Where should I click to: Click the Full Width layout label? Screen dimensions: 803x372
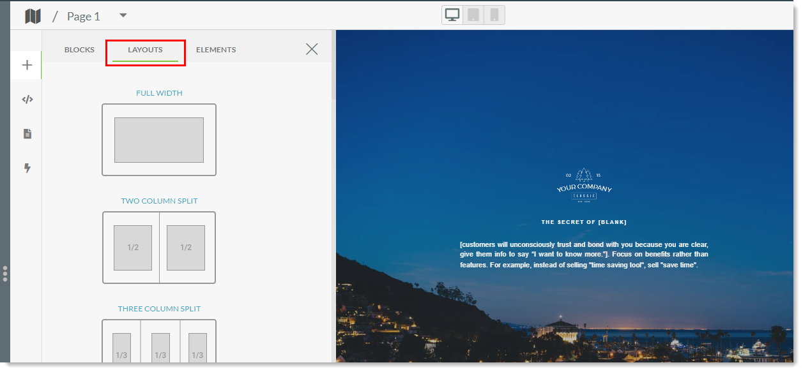tap(159, 93)
